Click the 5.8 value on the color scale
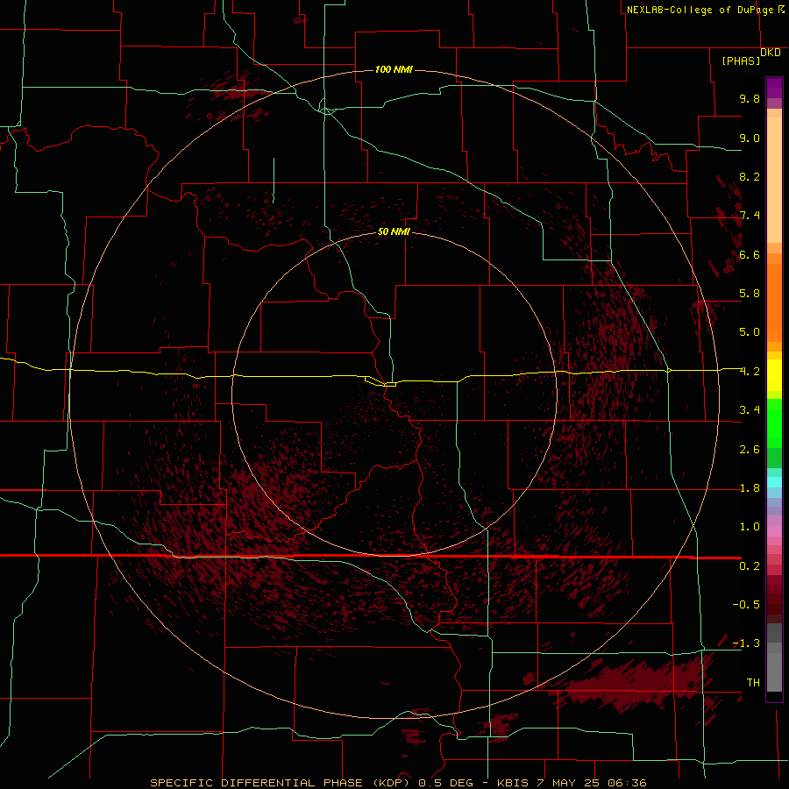This screenshot has height=789, width=789. pyautogui.click(x=750, y=294)
